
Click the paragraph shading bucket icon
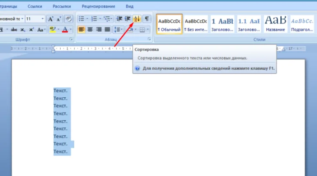[130, 30]
